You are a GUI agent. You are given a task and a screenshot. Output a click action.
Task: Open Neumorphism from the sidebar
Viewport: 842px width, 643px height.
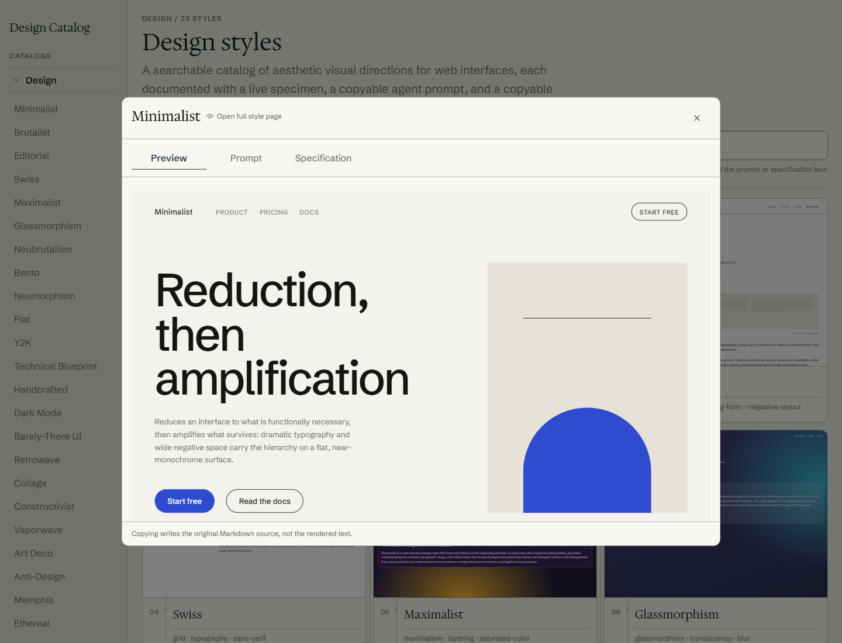click(44, 296)
